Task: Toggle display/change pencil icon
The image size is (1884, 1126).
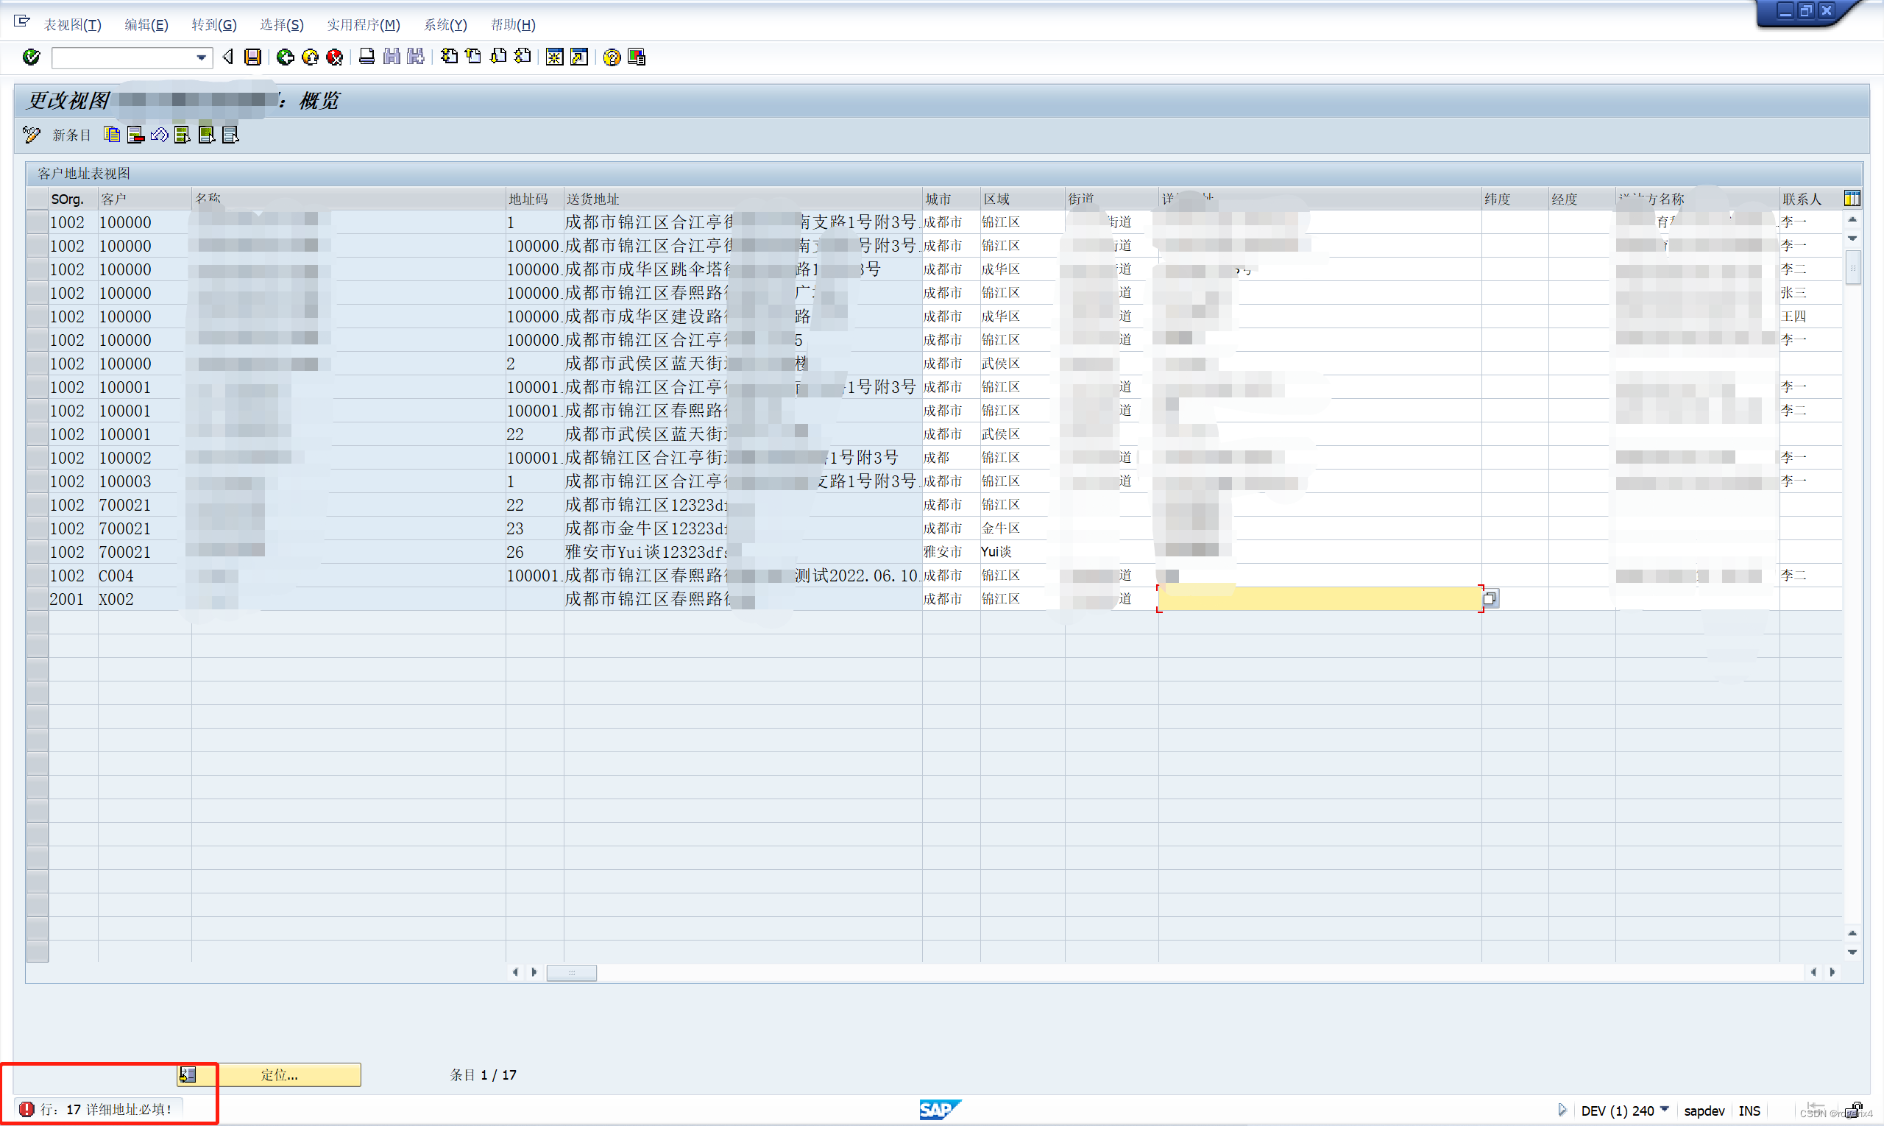Action: pos(31,135)
